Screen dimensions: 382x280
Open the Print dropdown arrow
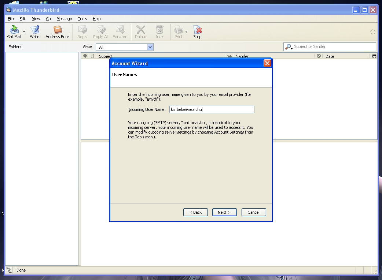(186, 32)
